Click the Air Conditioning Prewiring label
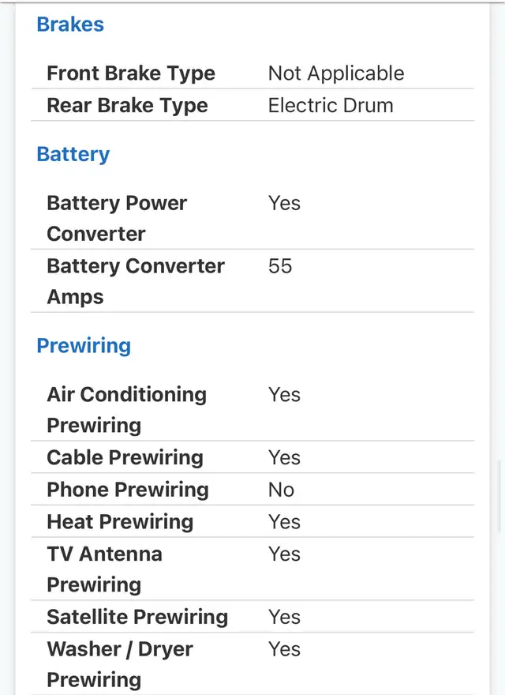This screenshot has width=505, height=695. point(126,409)
